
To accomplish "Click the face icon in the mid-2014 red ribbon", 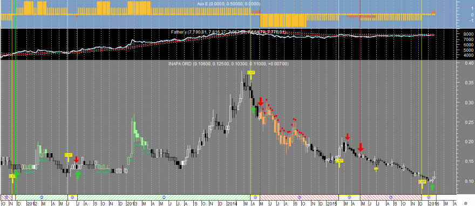I will pos(299,197).
